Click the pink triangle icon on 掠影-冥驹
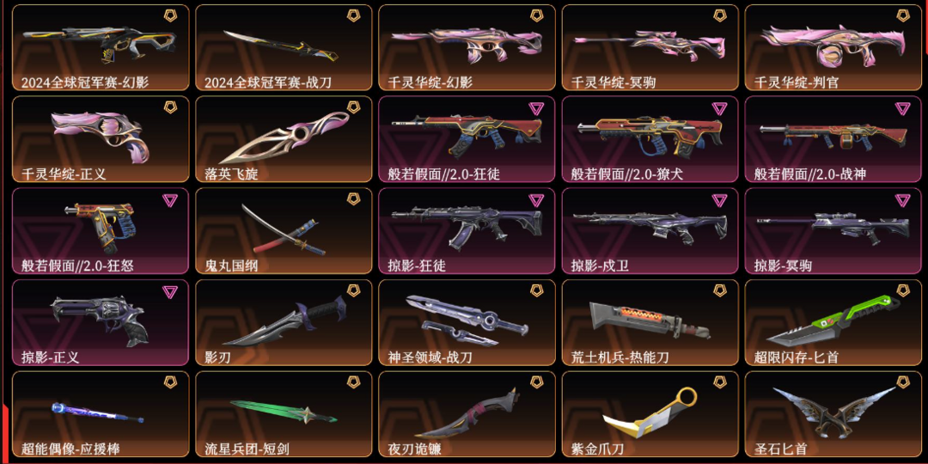The width and height of the screenshot is (928, 464). 902,199
